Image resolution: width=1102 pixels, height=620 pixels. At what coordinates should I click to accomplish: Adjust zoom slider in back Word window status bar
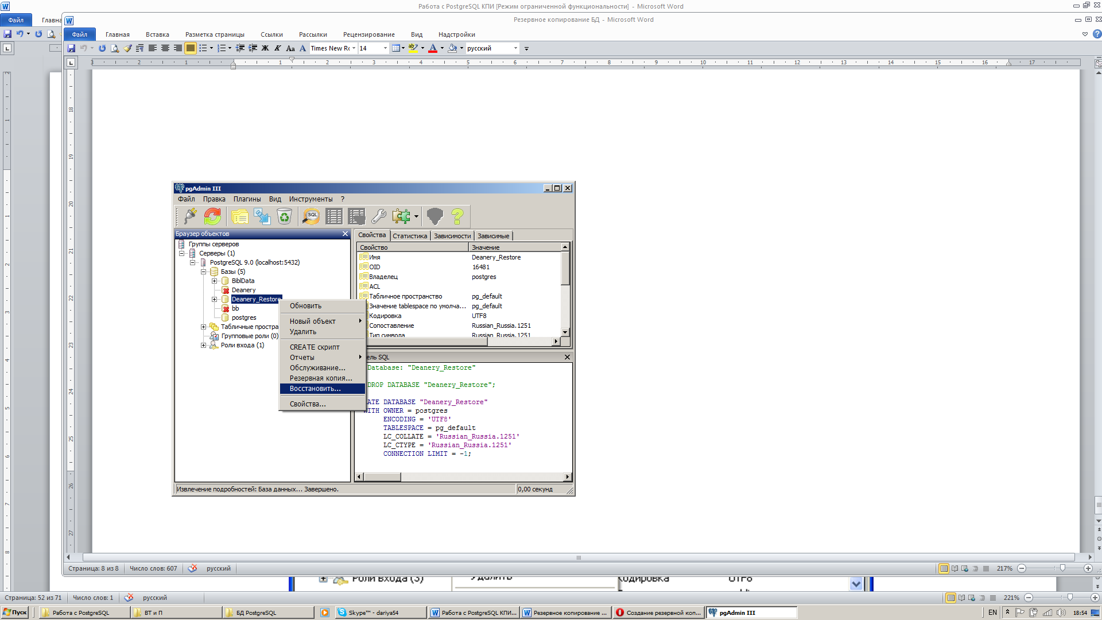click(1070, 598)
